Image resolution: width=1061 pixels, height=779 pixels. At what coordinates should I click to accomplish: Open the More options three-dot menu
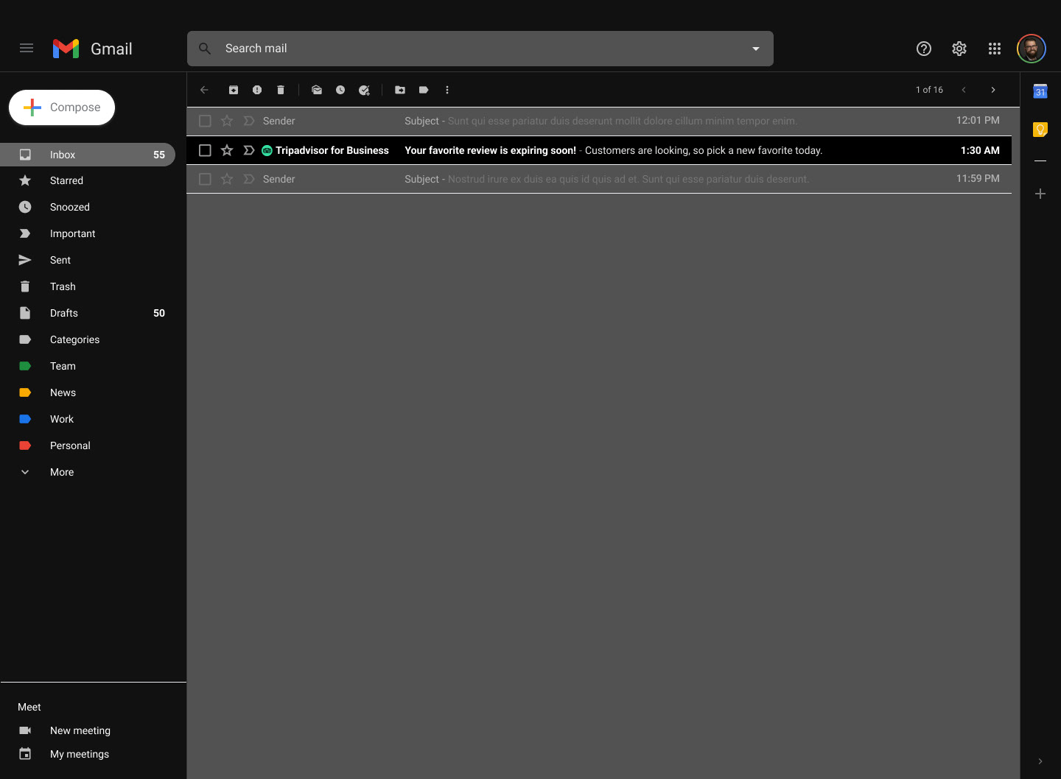click(x=447, y=90)
